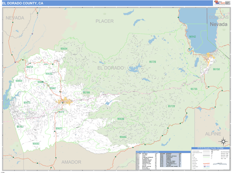Click the compass rose on the map
This screenshot has width=233, height=173.
(x=223, y=142)
